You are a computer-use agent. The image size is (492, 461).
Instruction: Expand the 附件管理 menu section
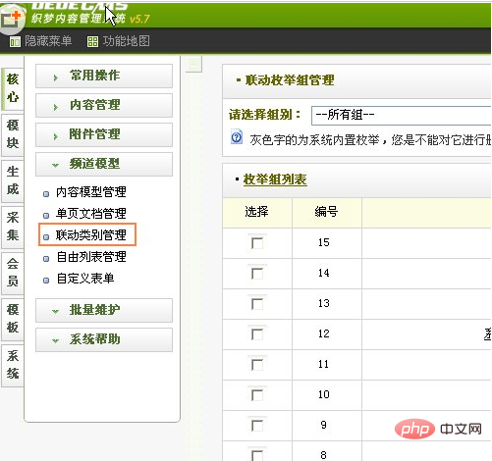coord(104,134)
